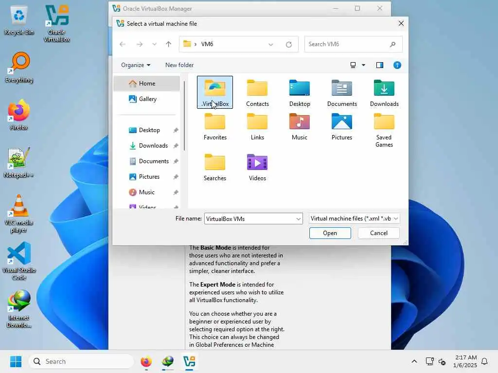The image size is (498, 373).
Task: Select the Favorites folder
Action: click(x=215, y=127)
